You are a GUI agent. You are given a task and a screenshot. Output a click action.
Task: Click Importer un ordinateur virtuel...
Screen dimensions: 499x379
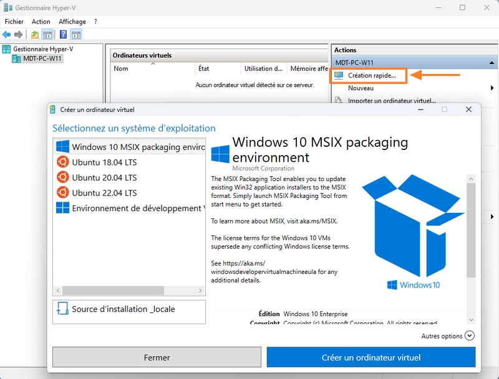(x=392, y=100)
